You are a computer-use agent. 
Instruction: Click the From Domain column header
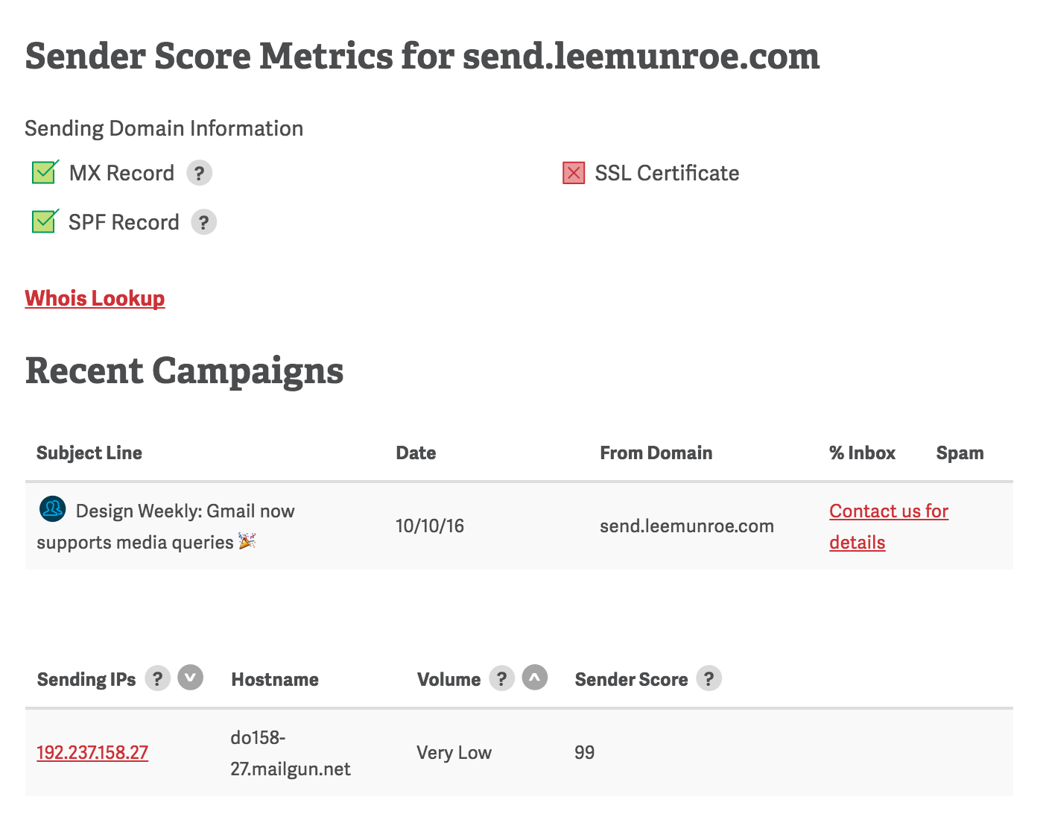(656, 453)
